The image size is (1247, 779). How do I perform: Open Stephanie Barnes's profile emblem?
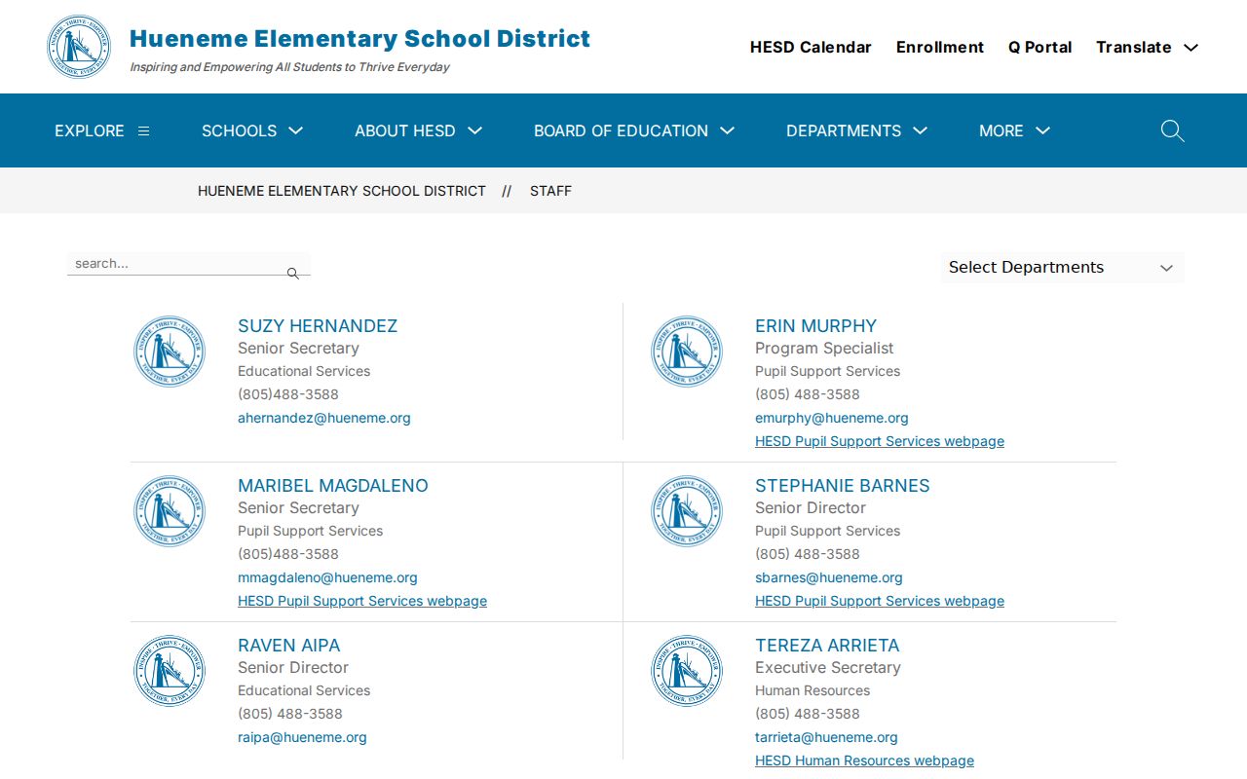(687, 511)
